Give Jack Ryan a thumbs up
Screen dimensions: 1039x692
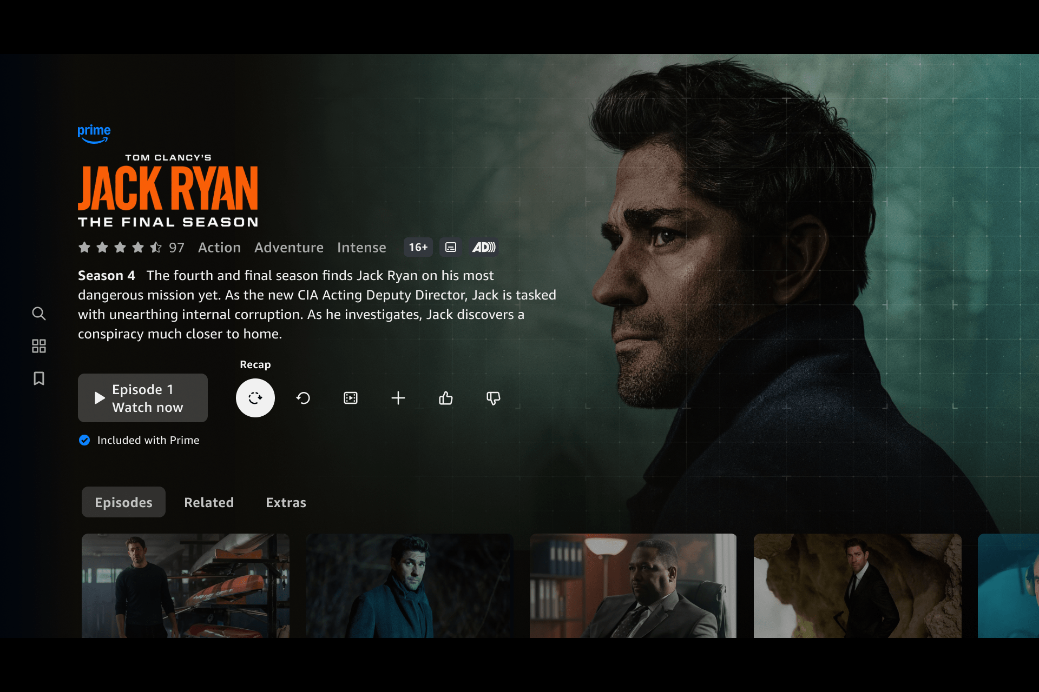(x=446, y=398)
